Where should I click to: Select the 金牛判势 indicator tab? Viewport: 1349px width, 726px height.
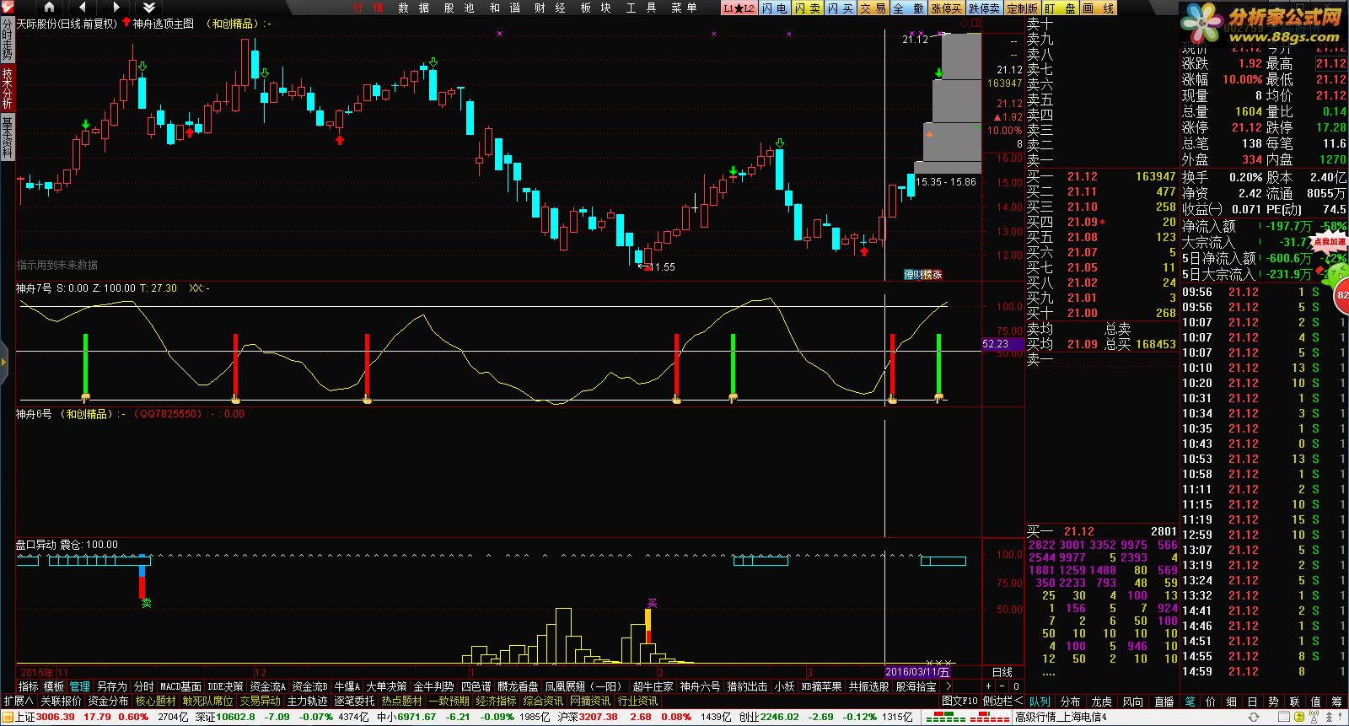(x=433, y=686)
